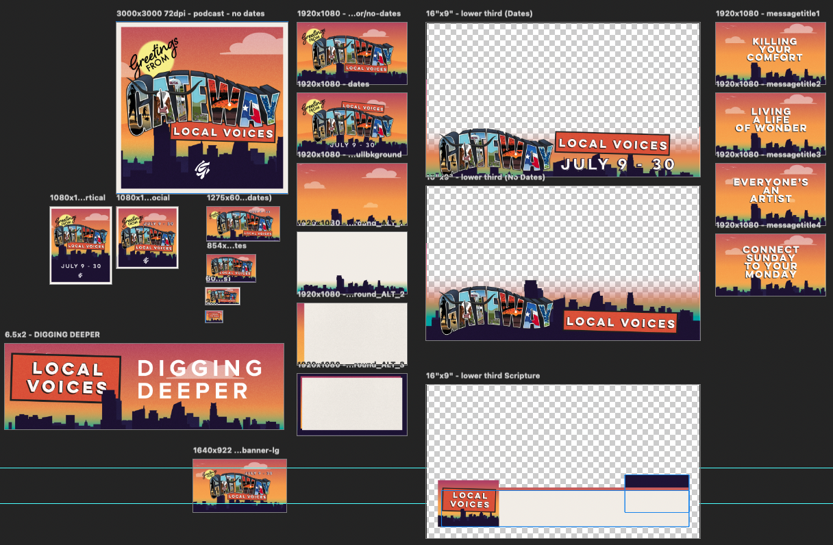Click the '1920x1080 - ...or/no-dates' artboard label
Screen dimensions: 833x545
point(348,14)
